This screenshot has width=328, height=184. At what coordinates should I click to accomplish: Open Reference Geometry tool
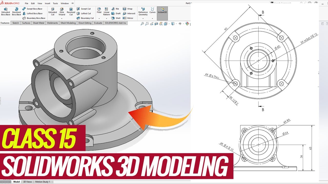pyautogui.click(x=143, y=11)
